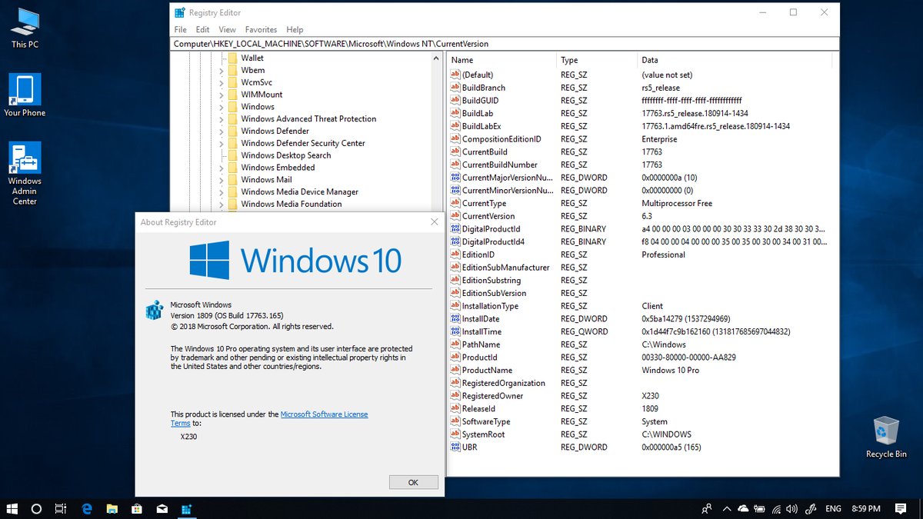Image resolution: width=923 pixels, height=519 pixels.
Task: Select the BuildLabEx string value icon
Action: tap(455, 126)
